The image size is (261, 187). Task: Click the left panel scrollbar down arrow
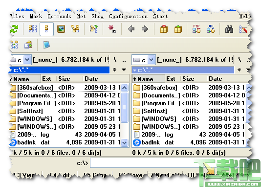124,142
